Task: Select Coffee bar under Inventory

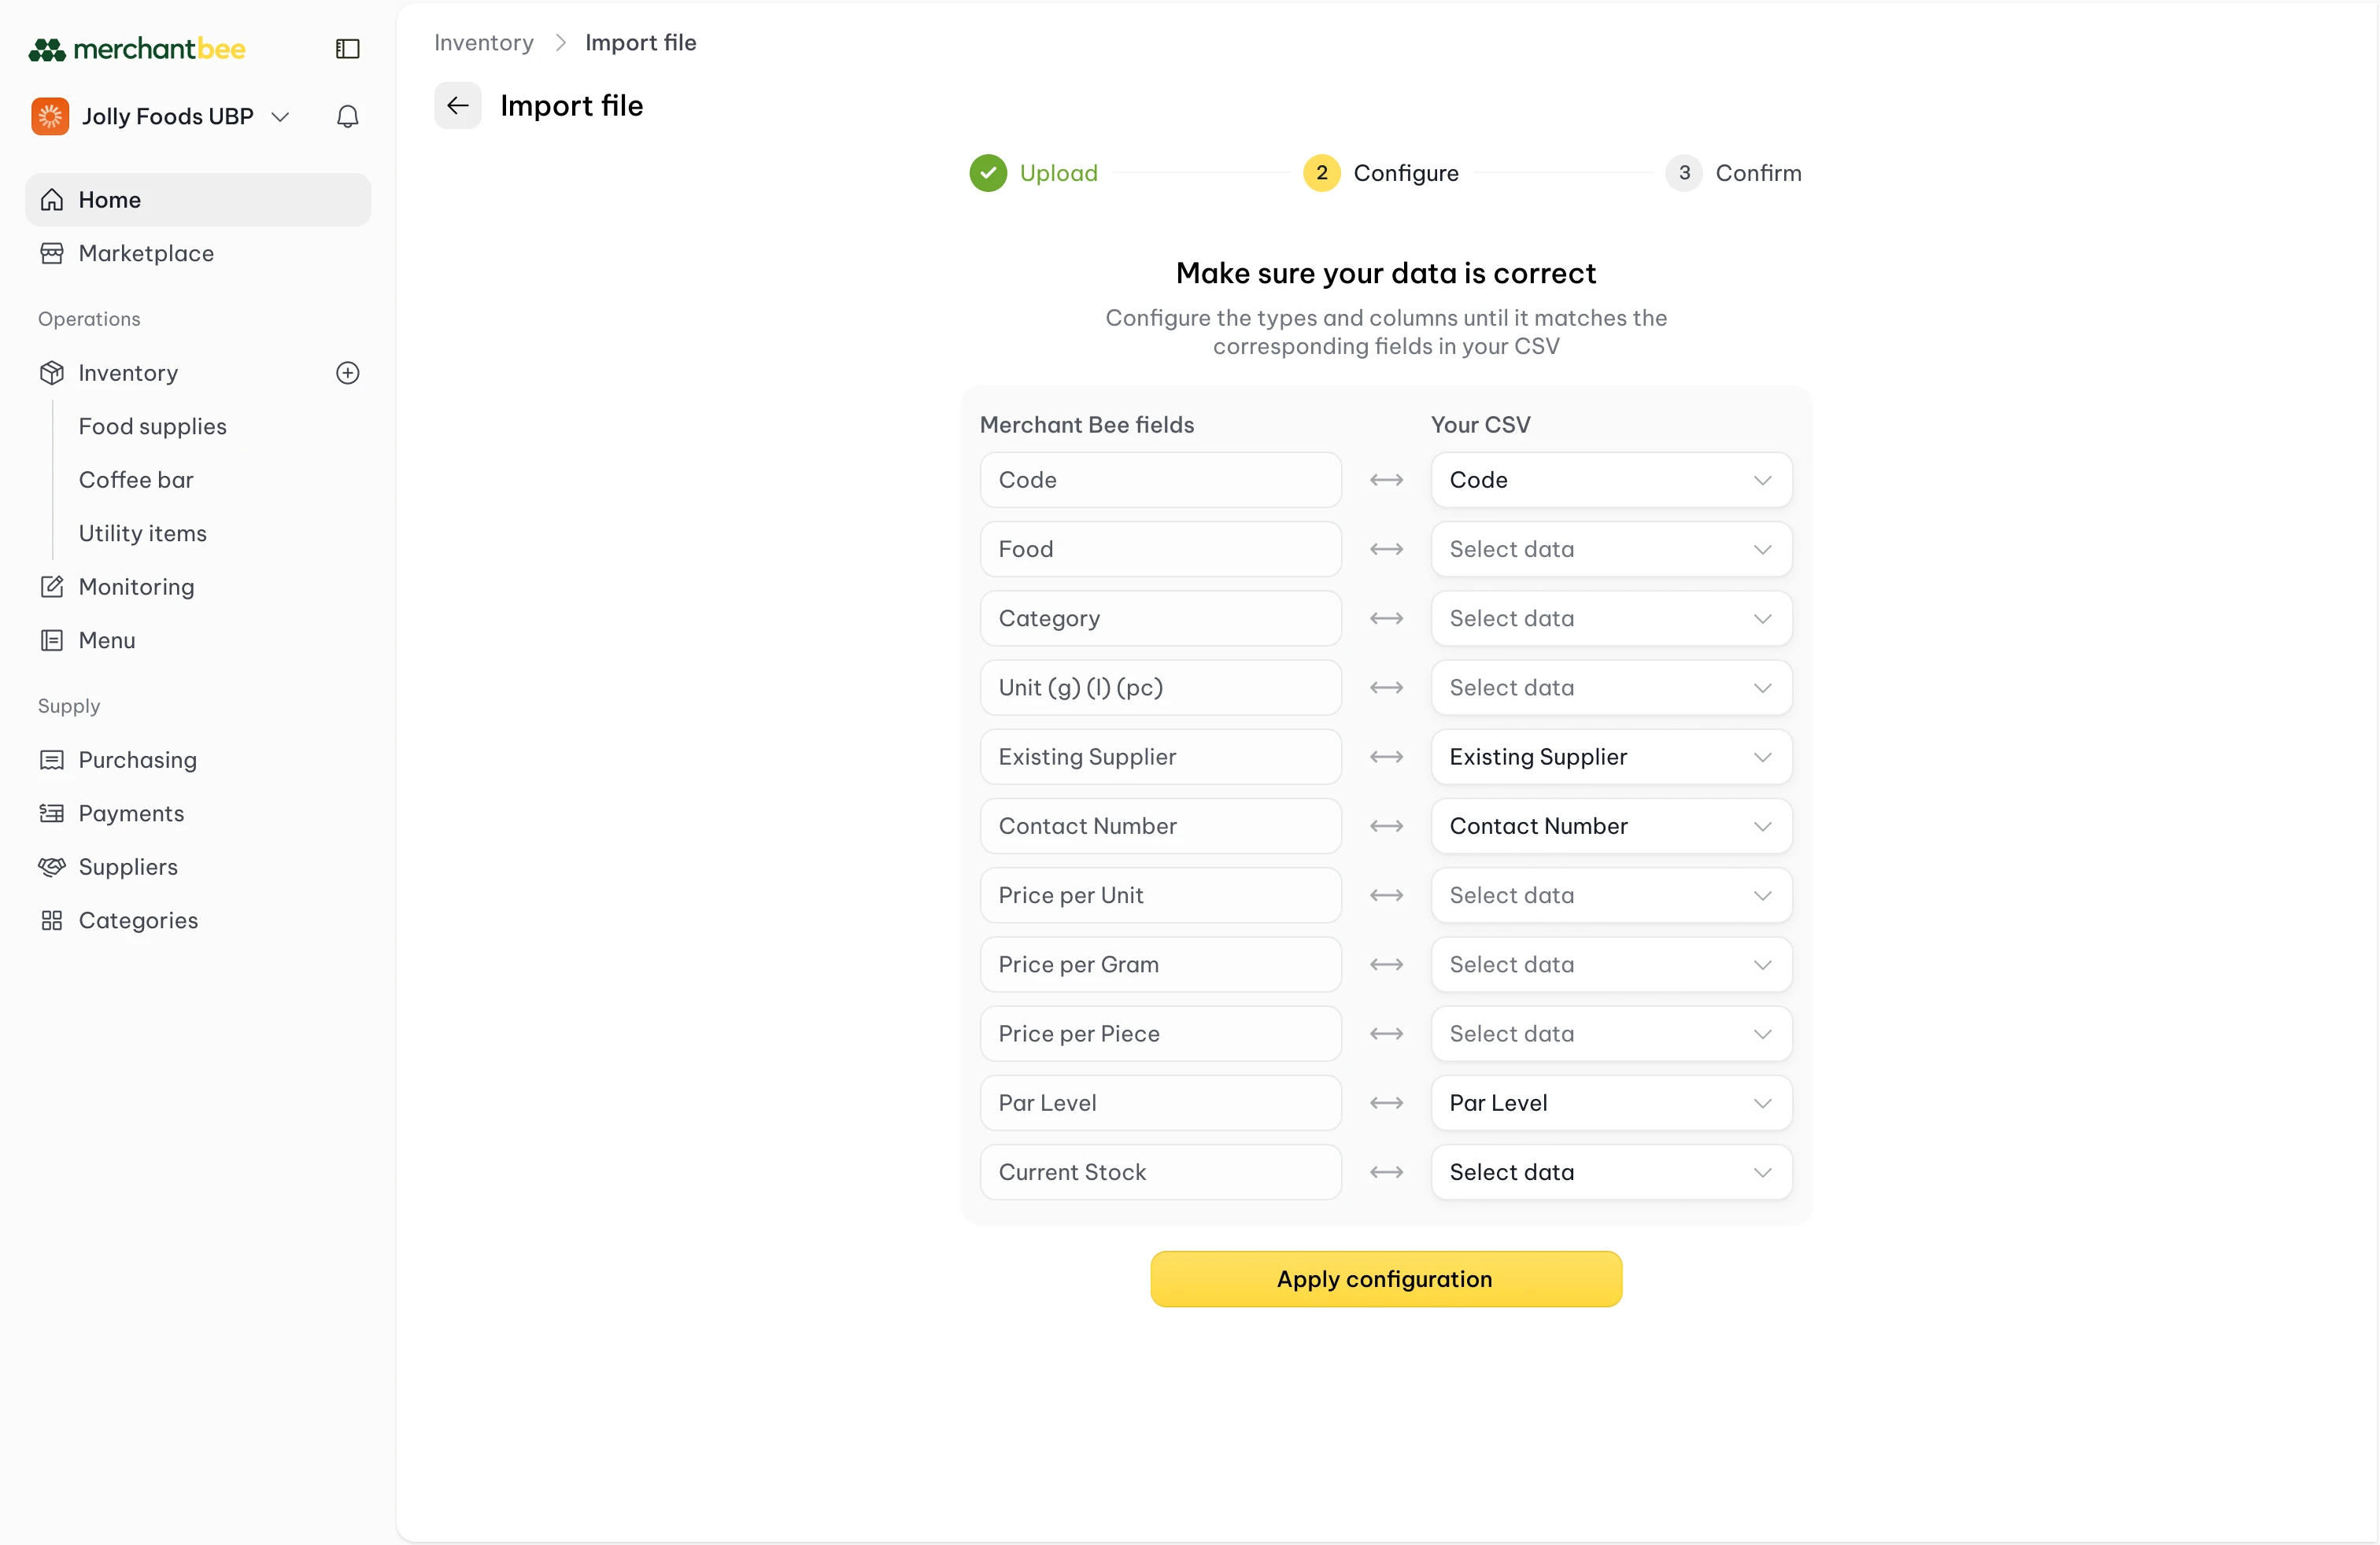Action: click(137, 480)
